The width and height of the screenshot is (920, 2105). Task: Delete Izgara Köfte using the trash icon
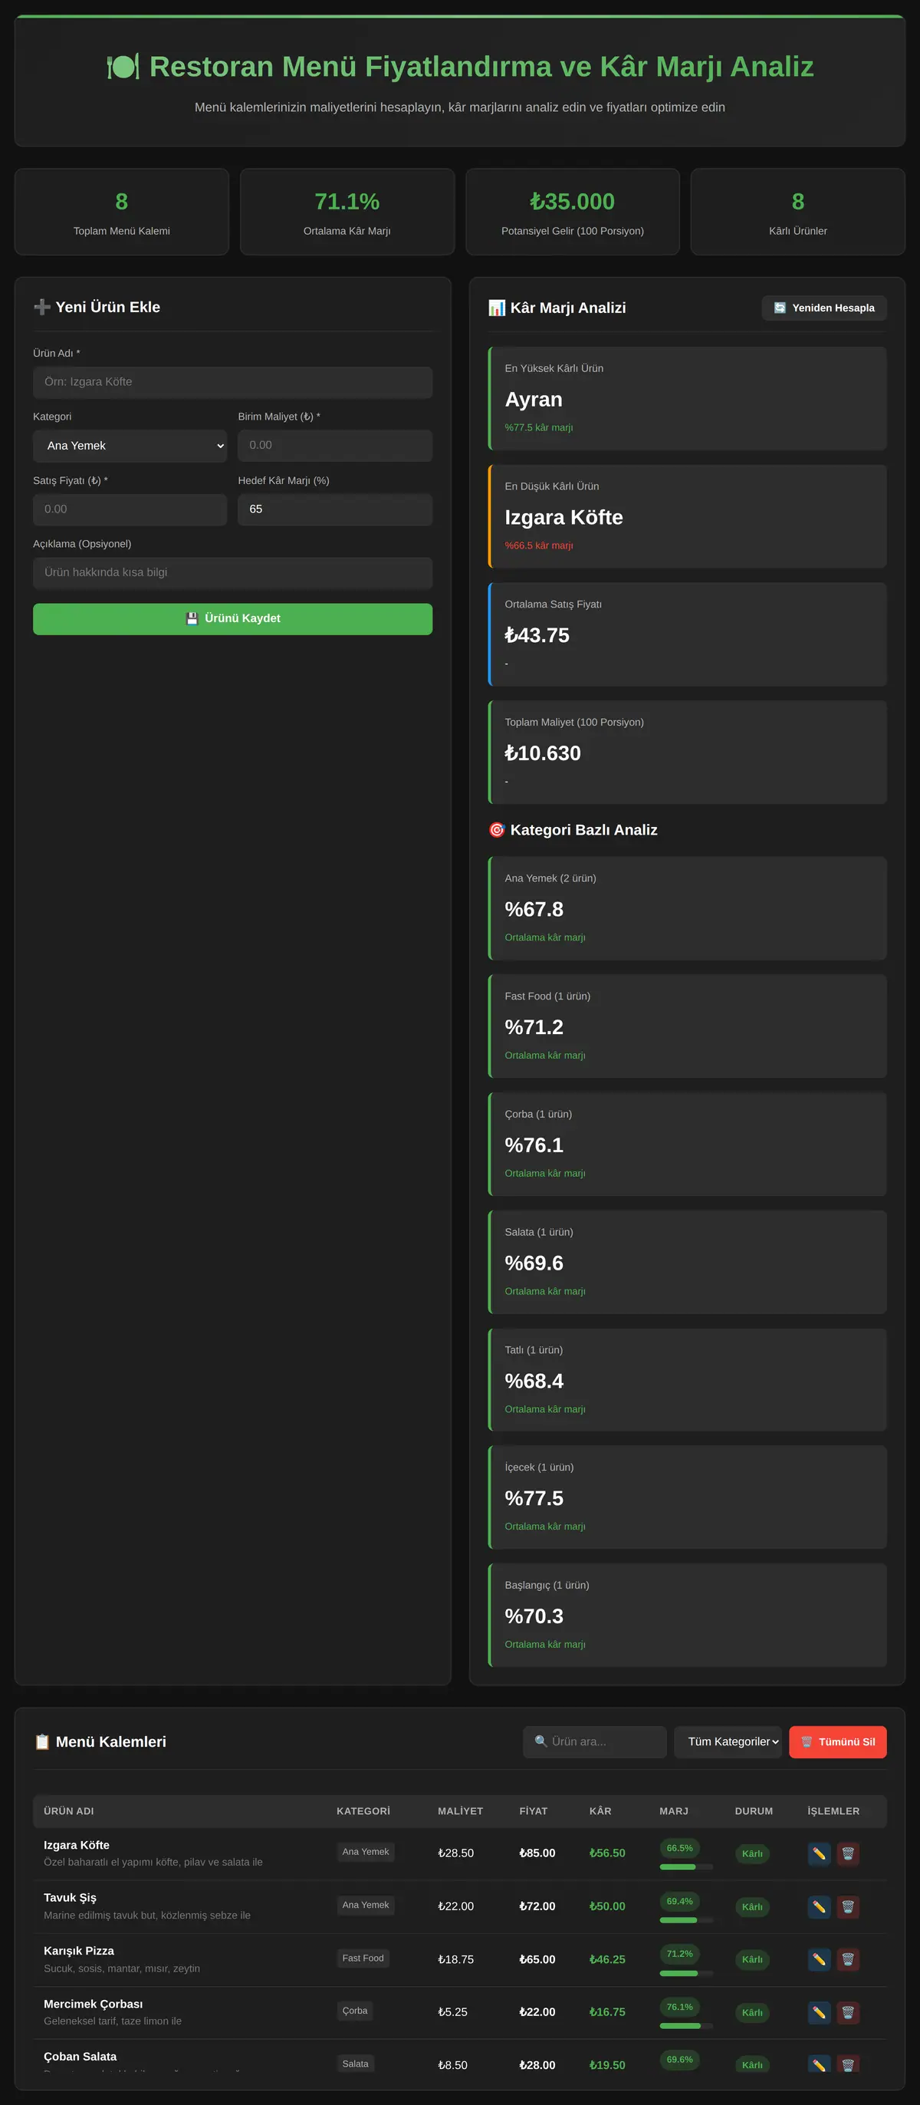(x=847, y=1853)
